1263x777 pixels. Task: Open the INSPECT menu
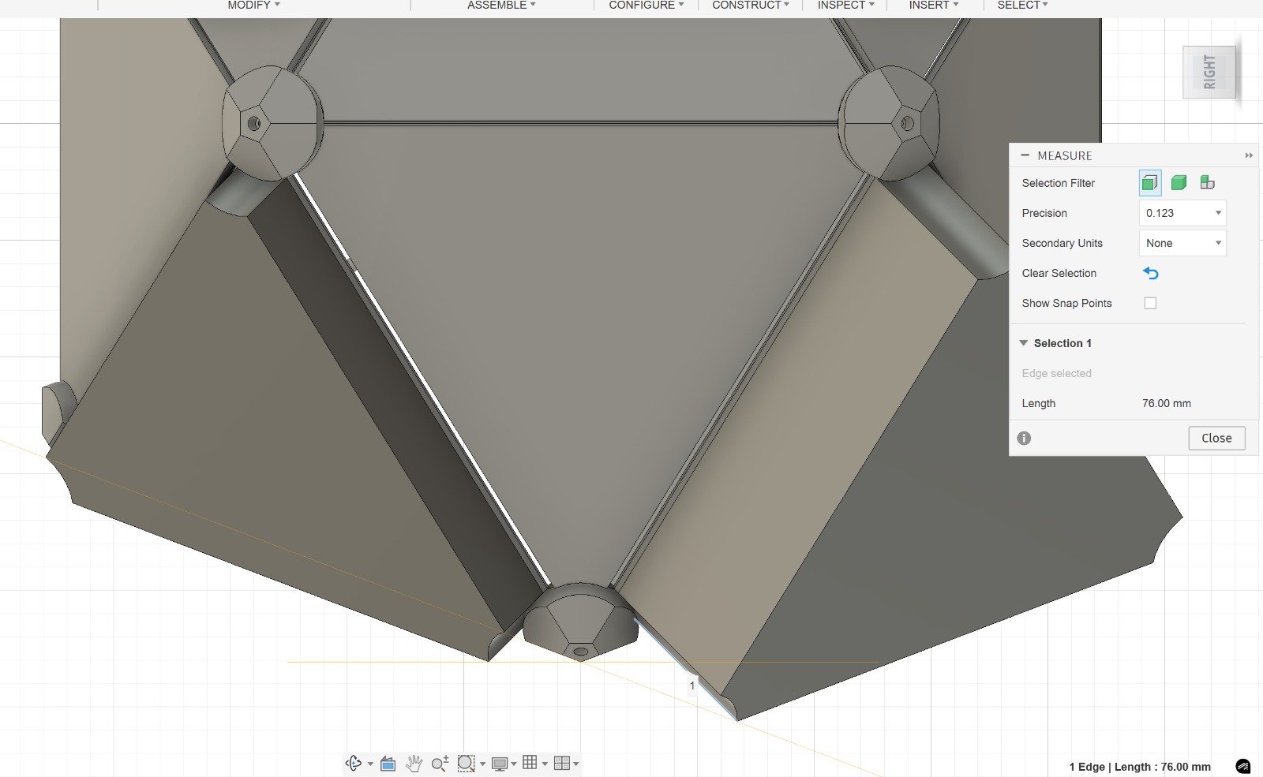tap(845, 6)
